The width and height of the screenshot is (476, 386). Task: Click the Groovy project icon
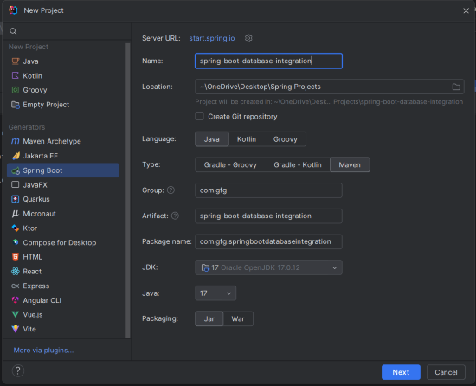(x=16, y=90)
